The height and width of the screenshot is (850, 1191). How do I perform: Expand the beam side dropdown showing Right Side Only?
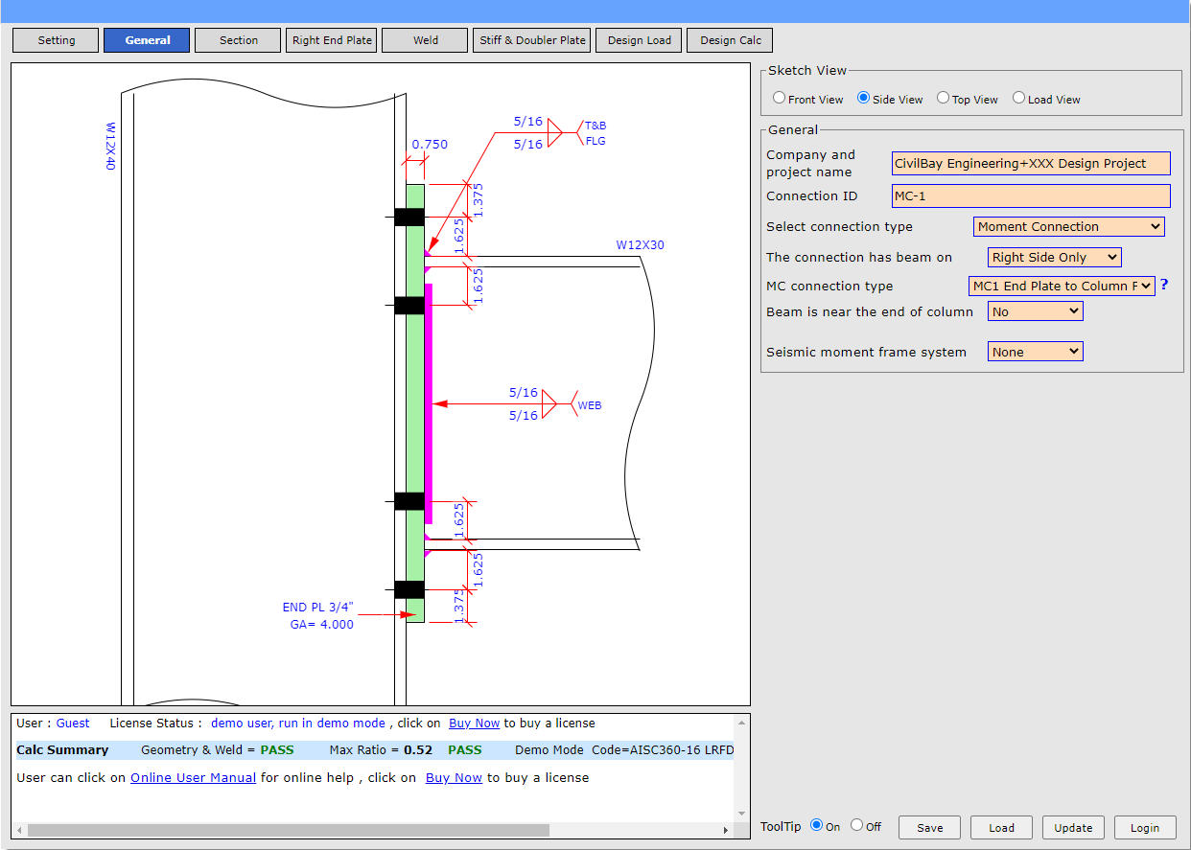[x=1054, y=257]
